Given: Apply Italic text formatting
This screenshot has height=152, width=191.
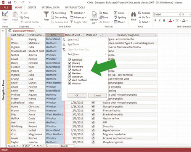Looking at the screenshot, I should point(160,21).
